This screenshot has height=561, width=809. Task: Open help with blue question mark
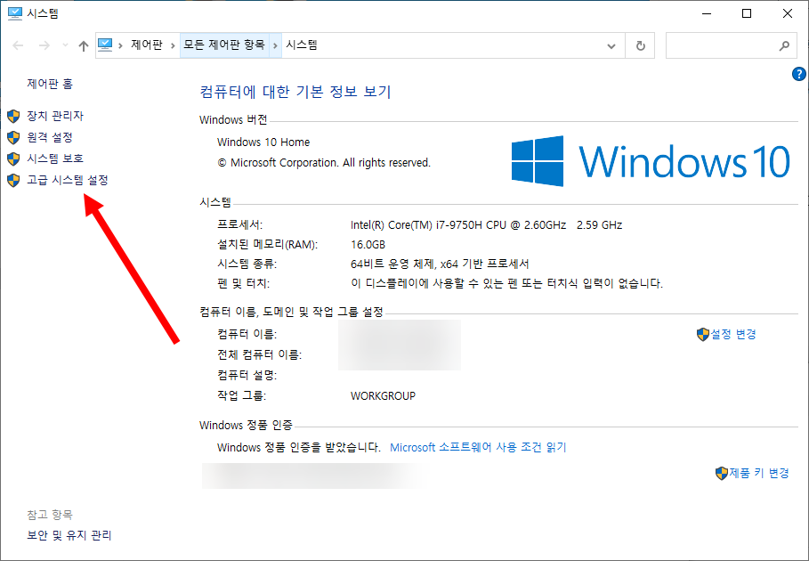point(798,74)
